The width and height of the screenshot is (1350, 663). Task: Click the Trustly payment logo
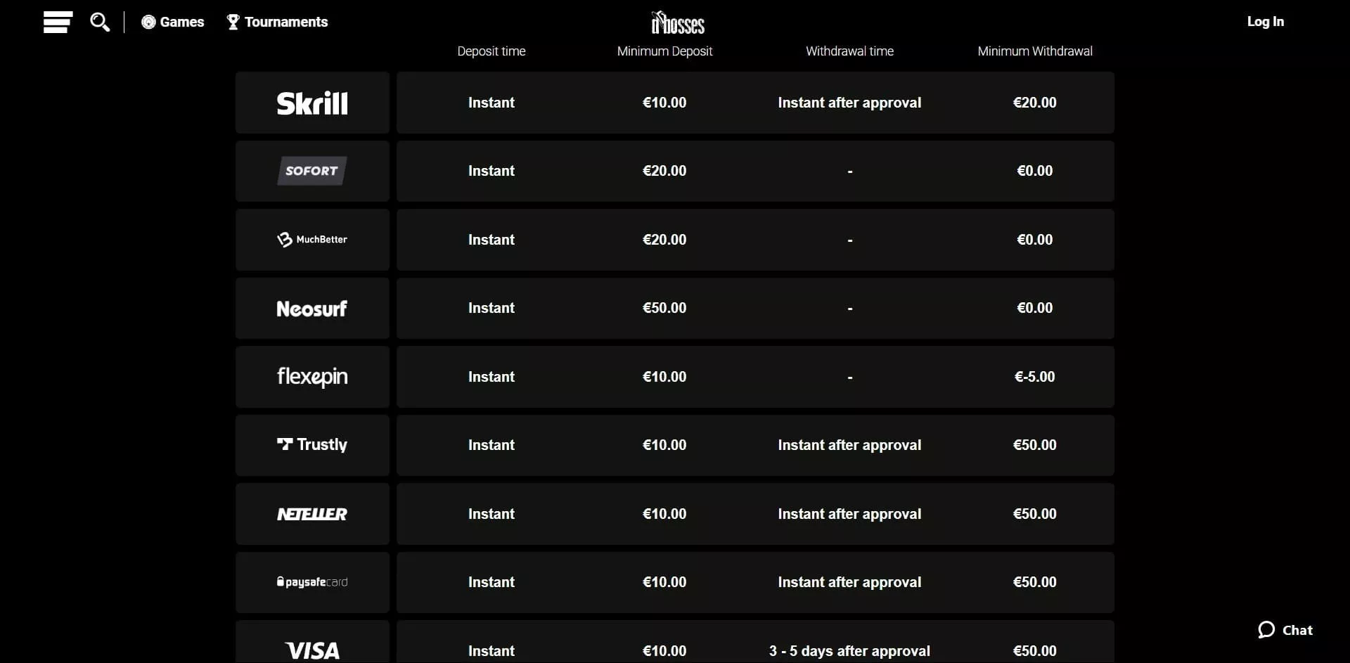click(312, 445)
